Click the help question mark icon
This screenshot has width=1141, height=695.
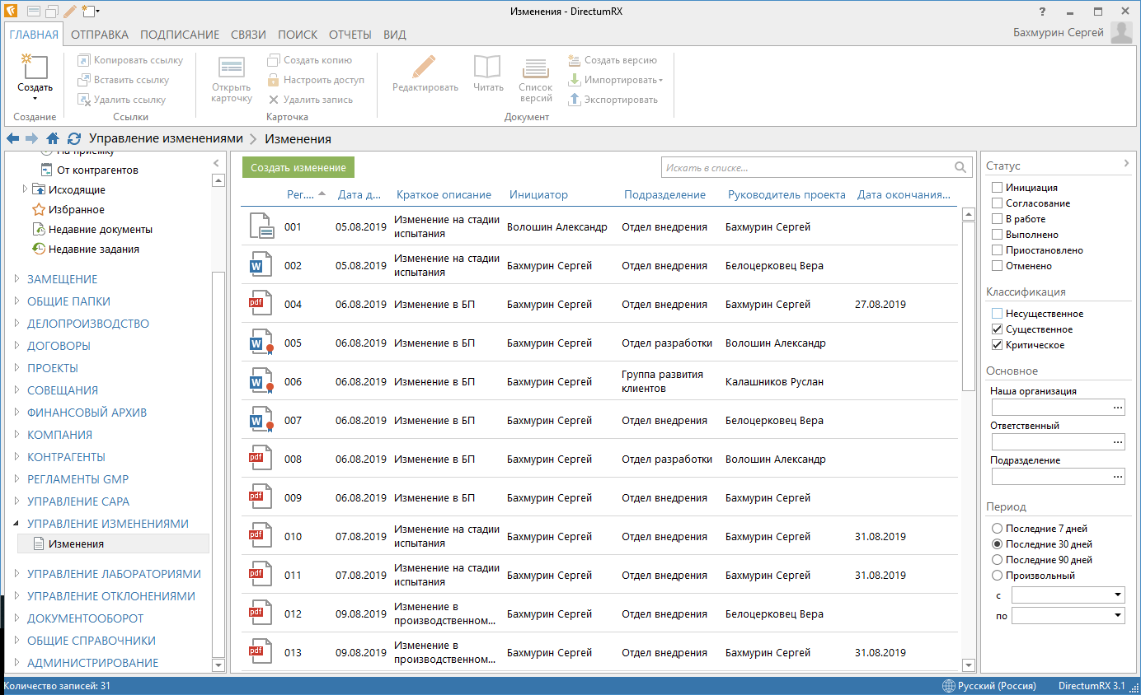tap(1043, 11)
